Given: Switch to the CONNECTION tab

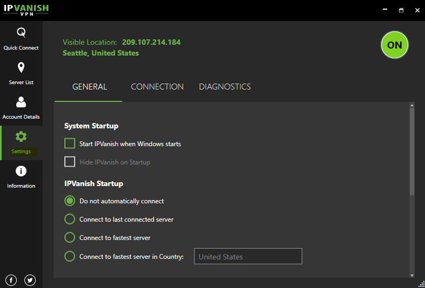Looking at the screenshot, I should point(157,87).
